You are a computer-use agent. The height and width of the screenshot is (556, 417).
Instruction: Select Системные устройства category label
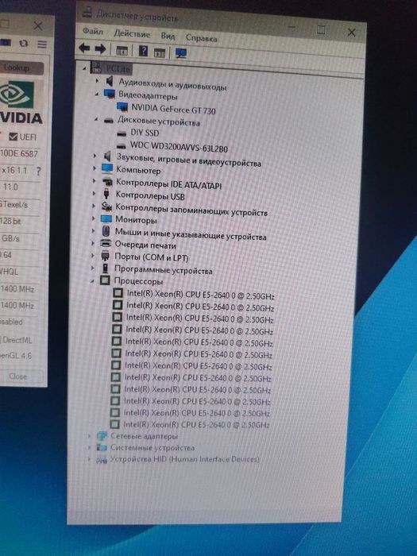pos(153,447)
